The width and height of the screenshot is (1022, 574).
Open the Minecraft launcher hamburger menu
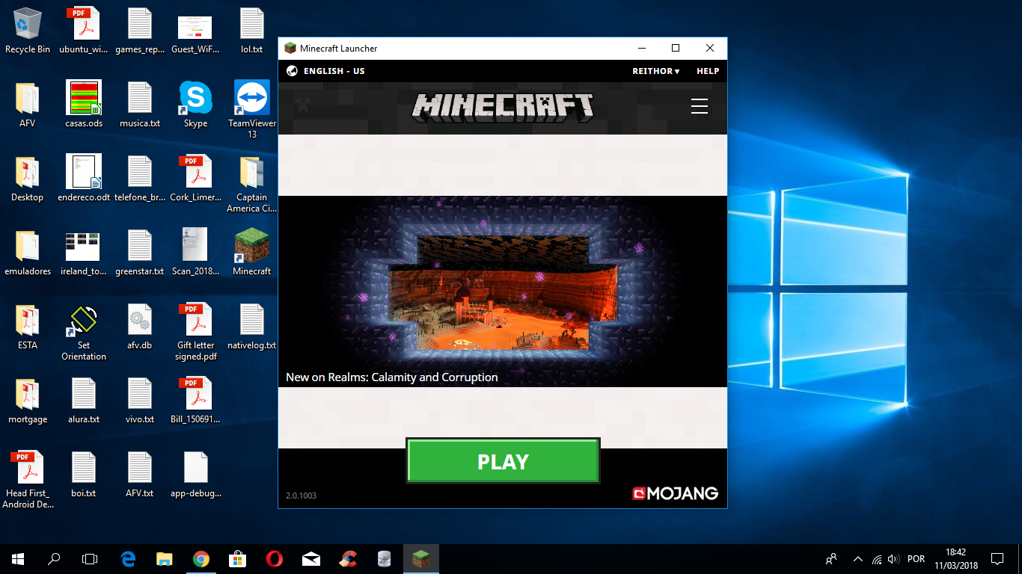(699, 106)
